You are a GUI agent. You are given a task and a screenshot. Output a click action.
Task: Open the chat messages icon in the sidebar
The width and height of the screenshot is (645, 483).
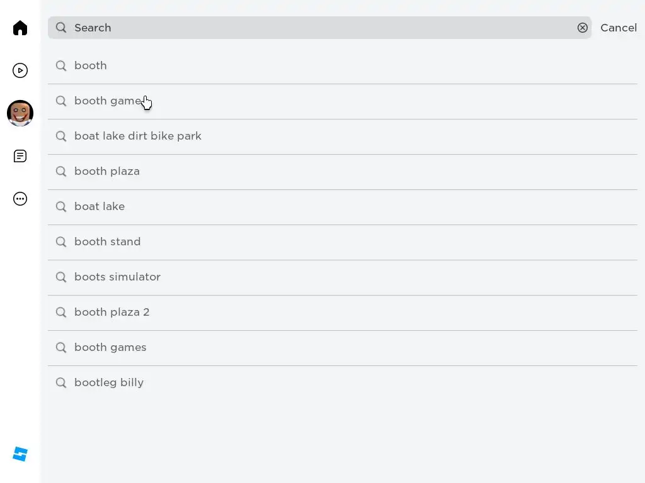point(20,156)
